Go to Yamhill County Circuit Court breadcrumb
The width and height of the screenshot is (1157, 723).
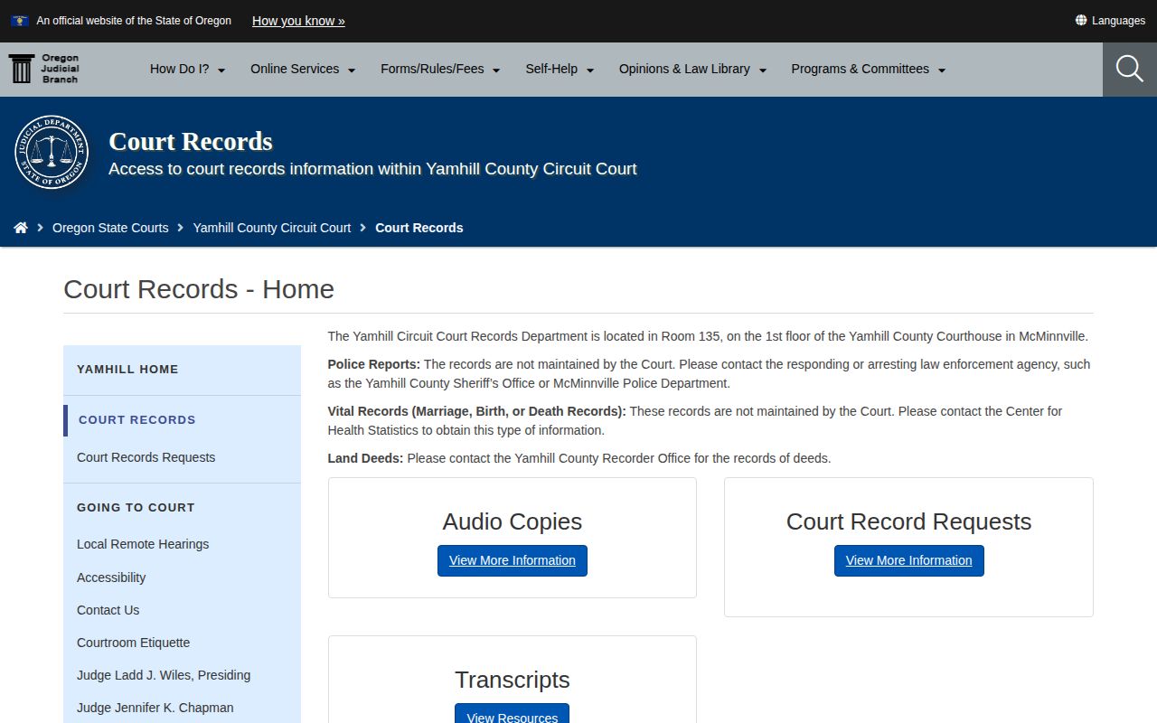pyautogui.click(x=272, y=228)
